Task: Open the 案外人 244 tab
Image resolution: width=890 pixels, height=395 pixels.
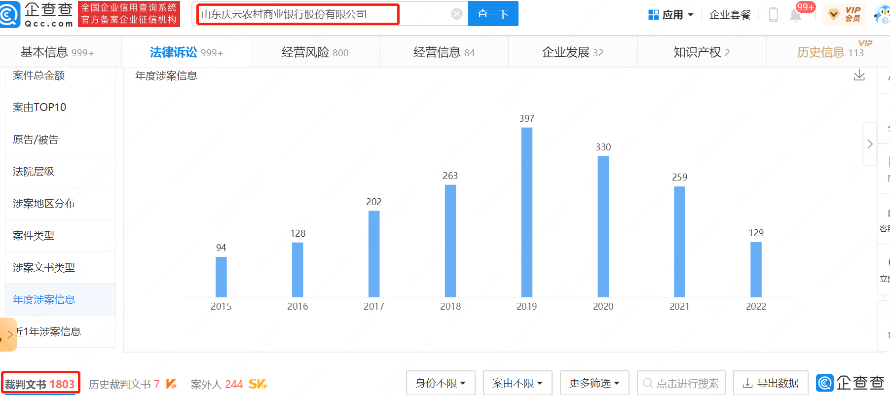Action: pos(217,384)
